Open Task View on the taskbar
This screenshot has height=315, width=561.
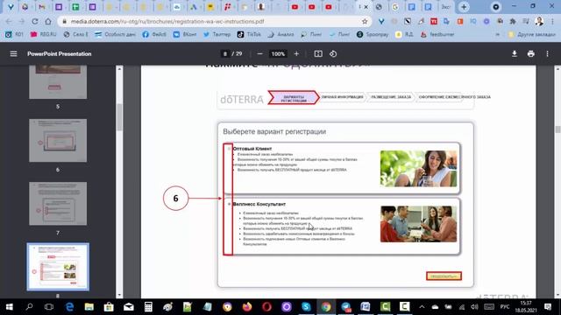(x=49, y=307)
